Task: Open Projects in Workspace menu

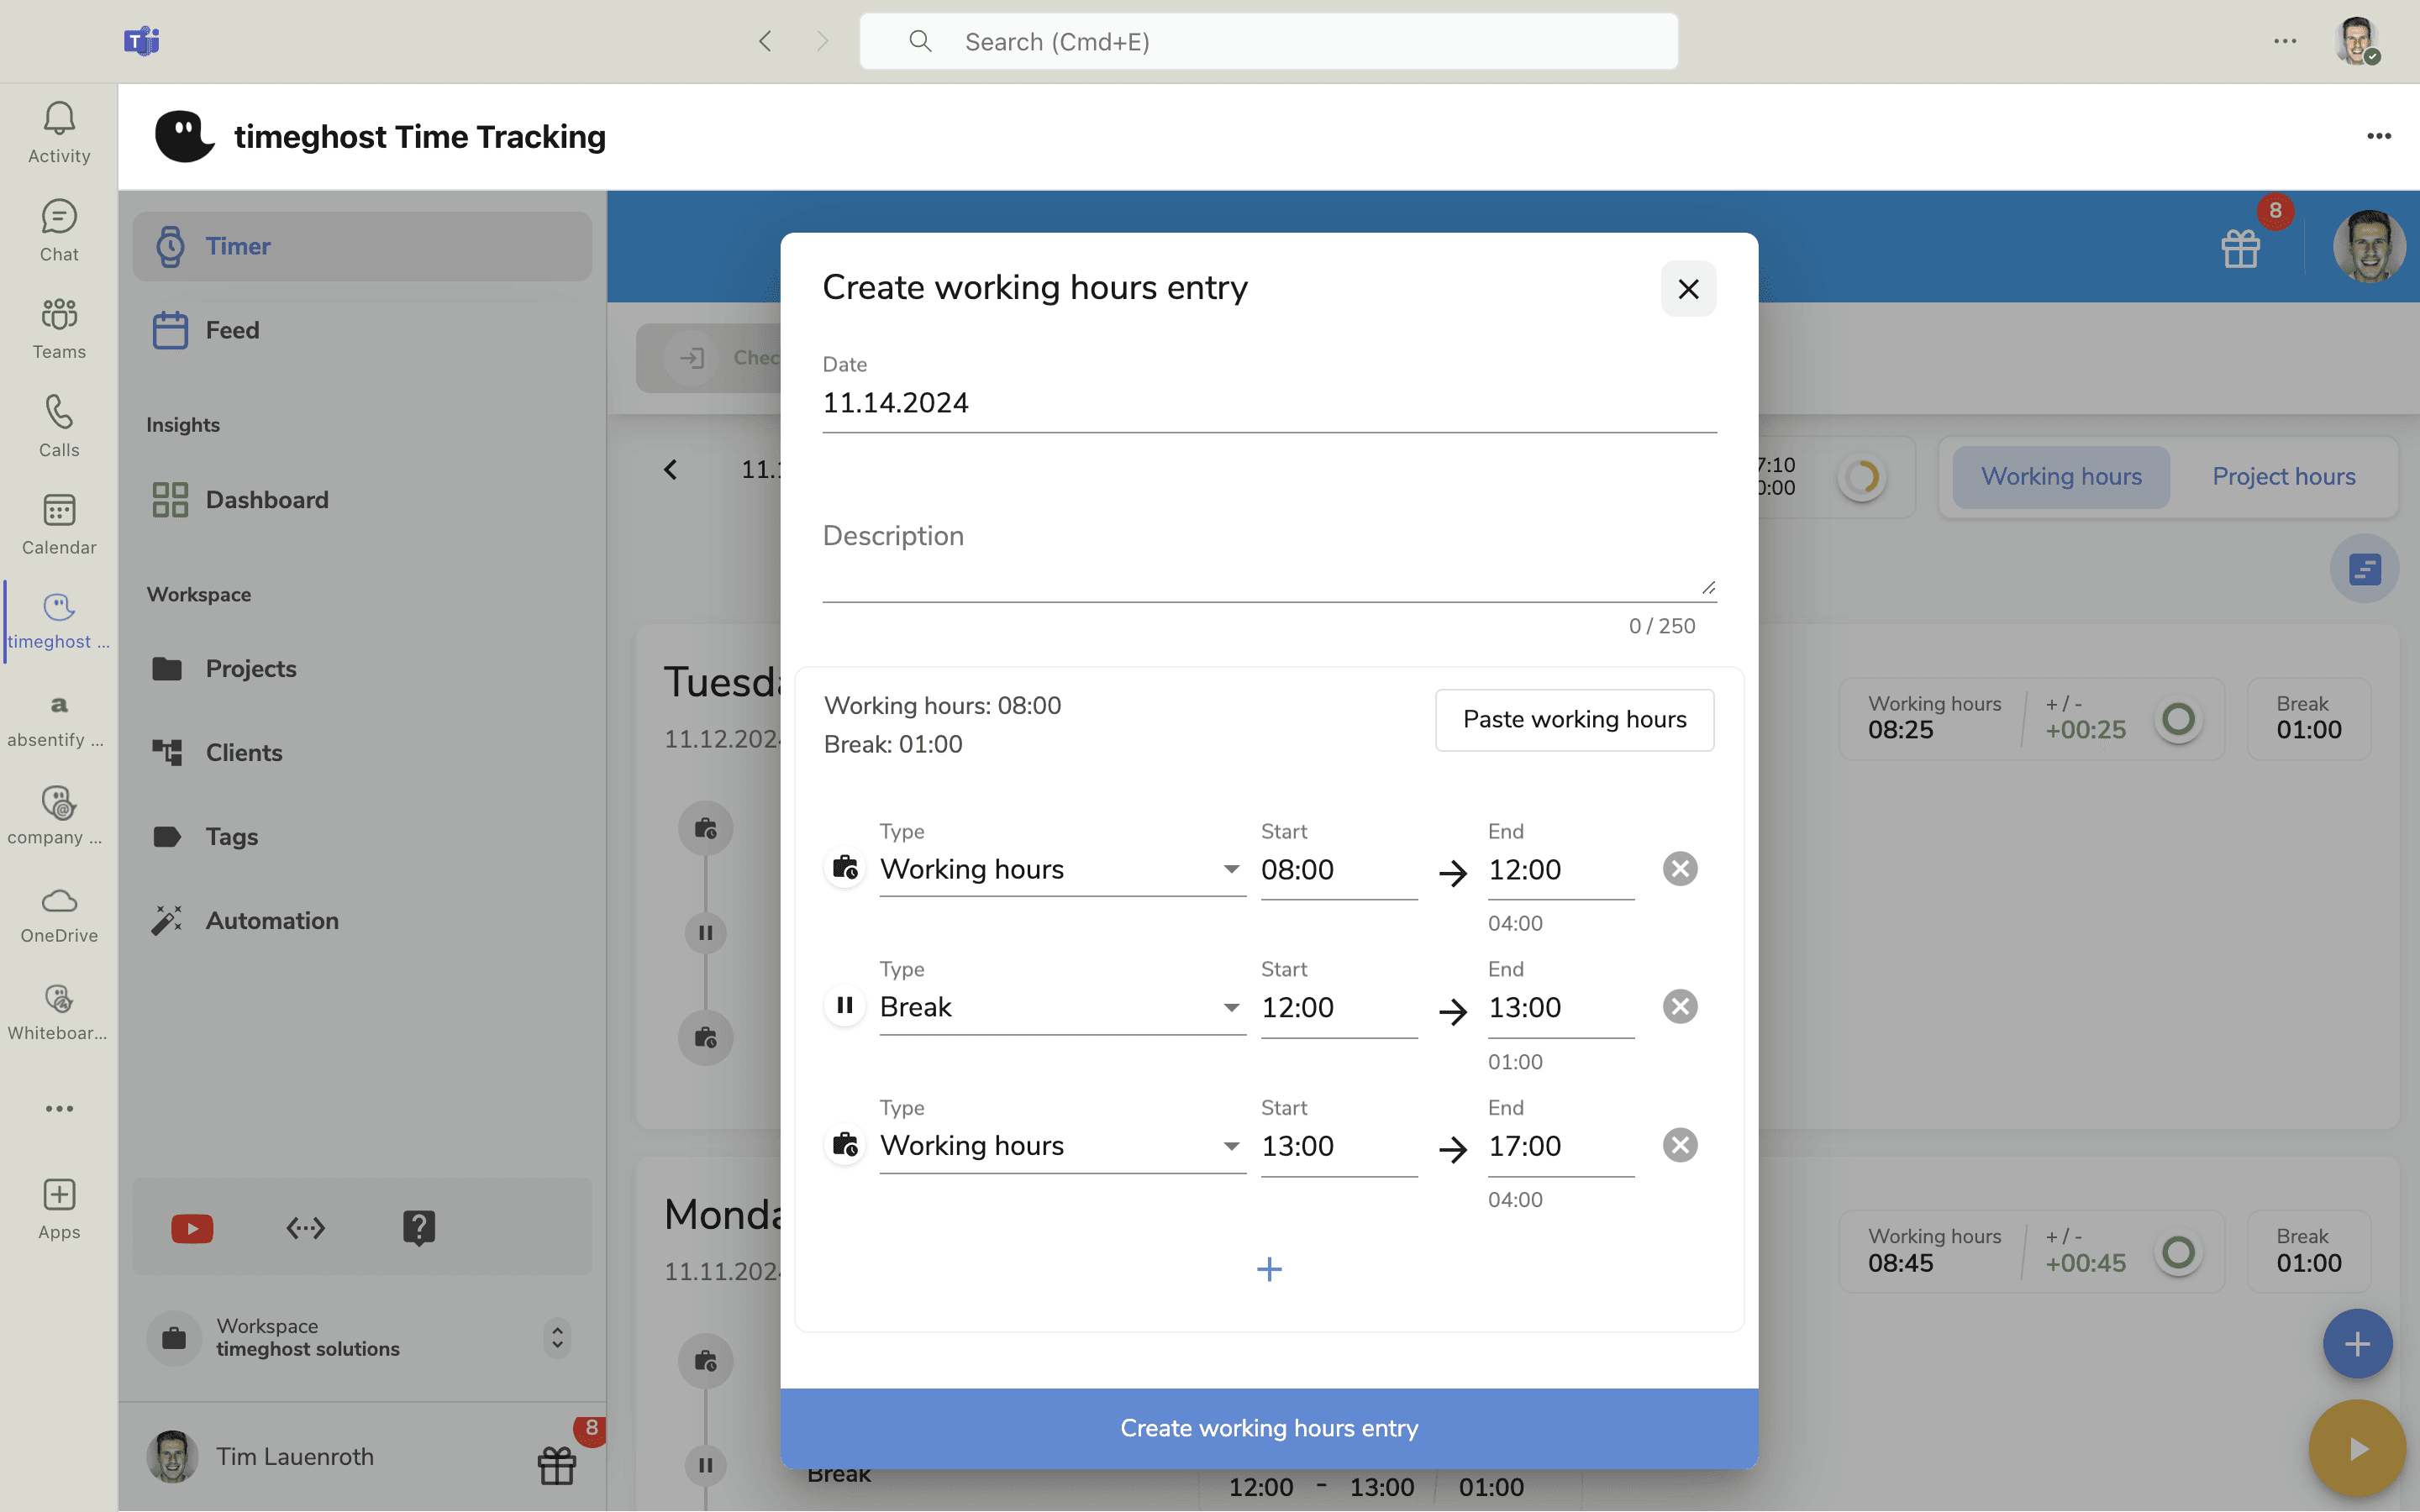Action: 362,668
